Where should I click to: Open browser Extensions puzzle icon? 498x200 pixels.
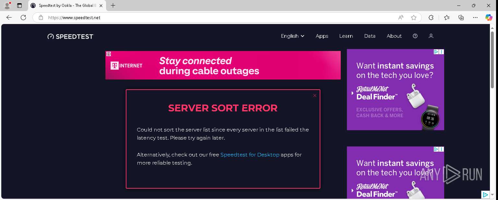point(431,18)
